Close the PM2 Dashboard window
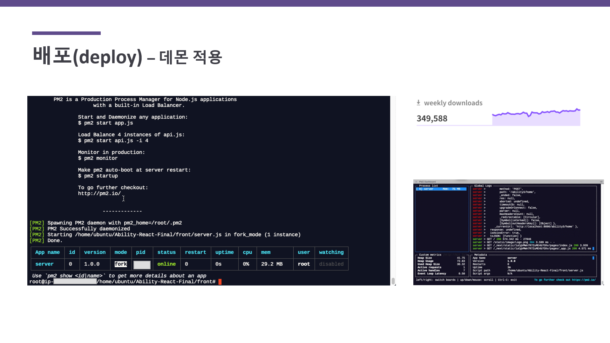The height and width of the screenshot is (343, 610). pyautogui.click(x=416, y=182)
